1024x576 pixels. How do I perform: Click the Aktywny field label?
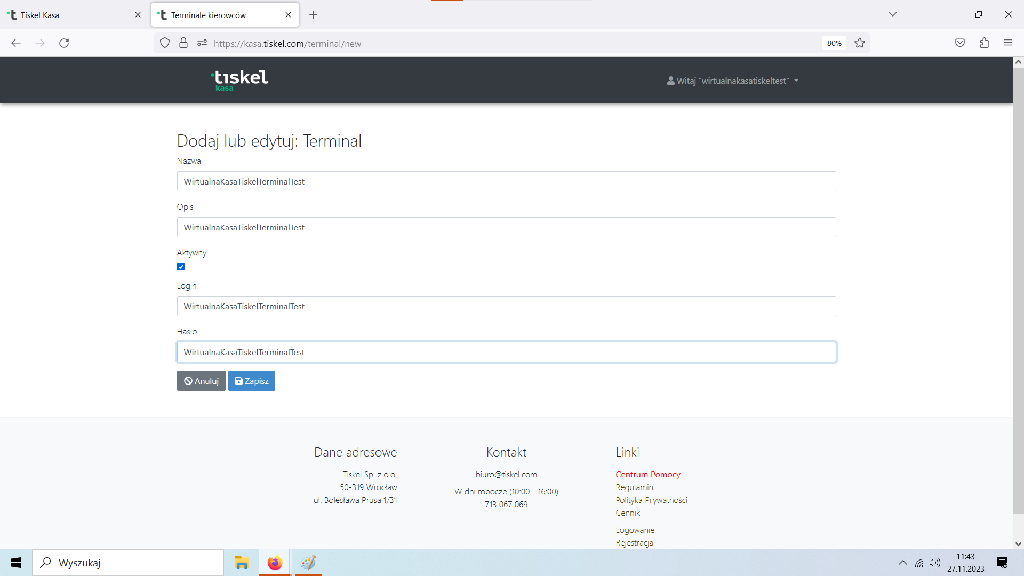(x=191, y=253)
